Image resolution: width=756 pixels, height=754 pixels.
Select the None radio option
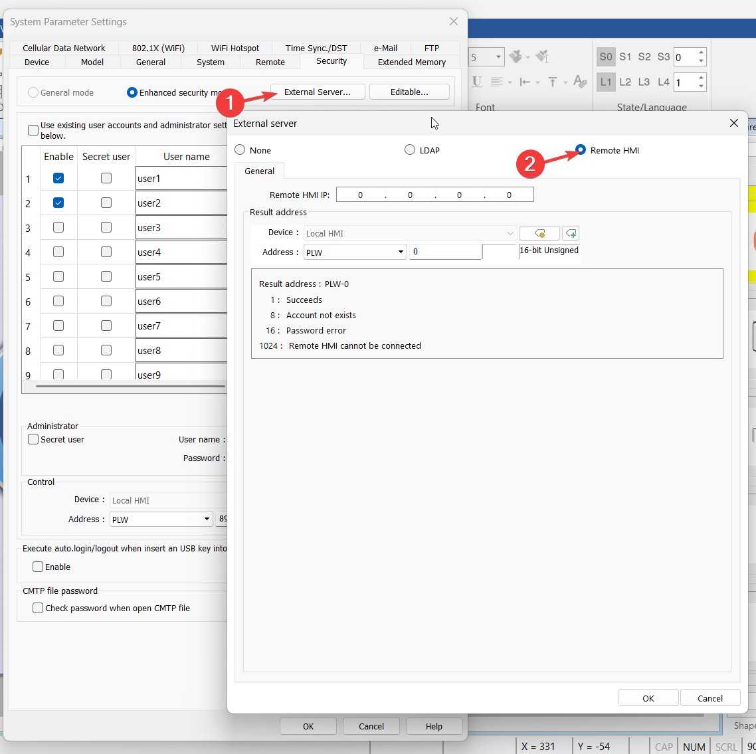tap(240, 150)
